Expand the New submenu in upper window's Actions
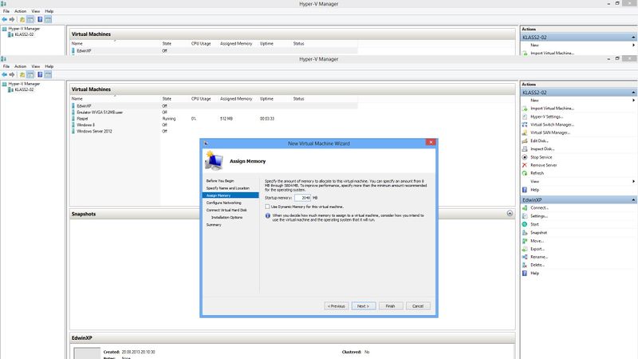638x359 pixels. coord(633,45)
